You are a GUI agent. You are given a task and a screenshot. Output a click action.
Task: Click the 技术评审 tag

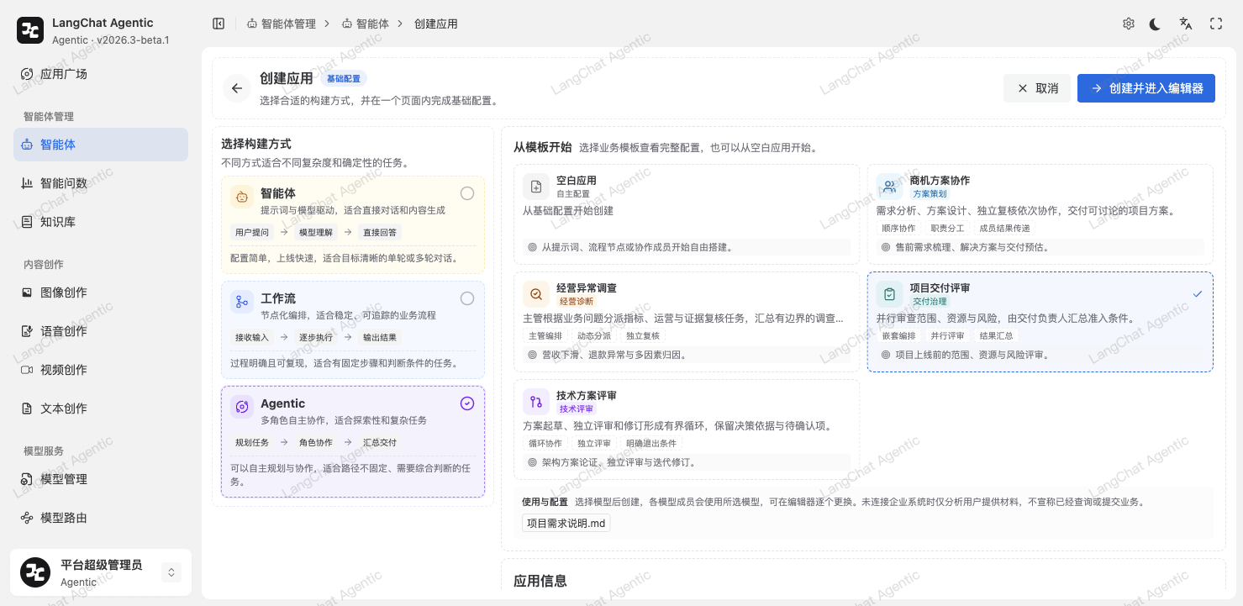pos(577,408)
